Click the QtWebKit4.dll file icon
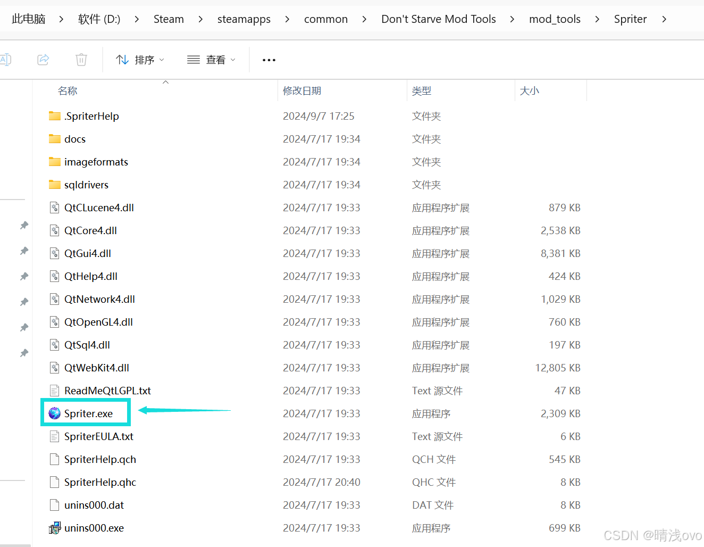Viewport: 704px width, 547px height. tap(54, 368)
